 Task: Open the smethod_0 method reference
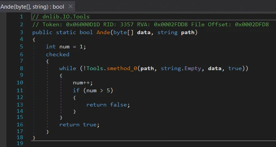pos(122,68)
